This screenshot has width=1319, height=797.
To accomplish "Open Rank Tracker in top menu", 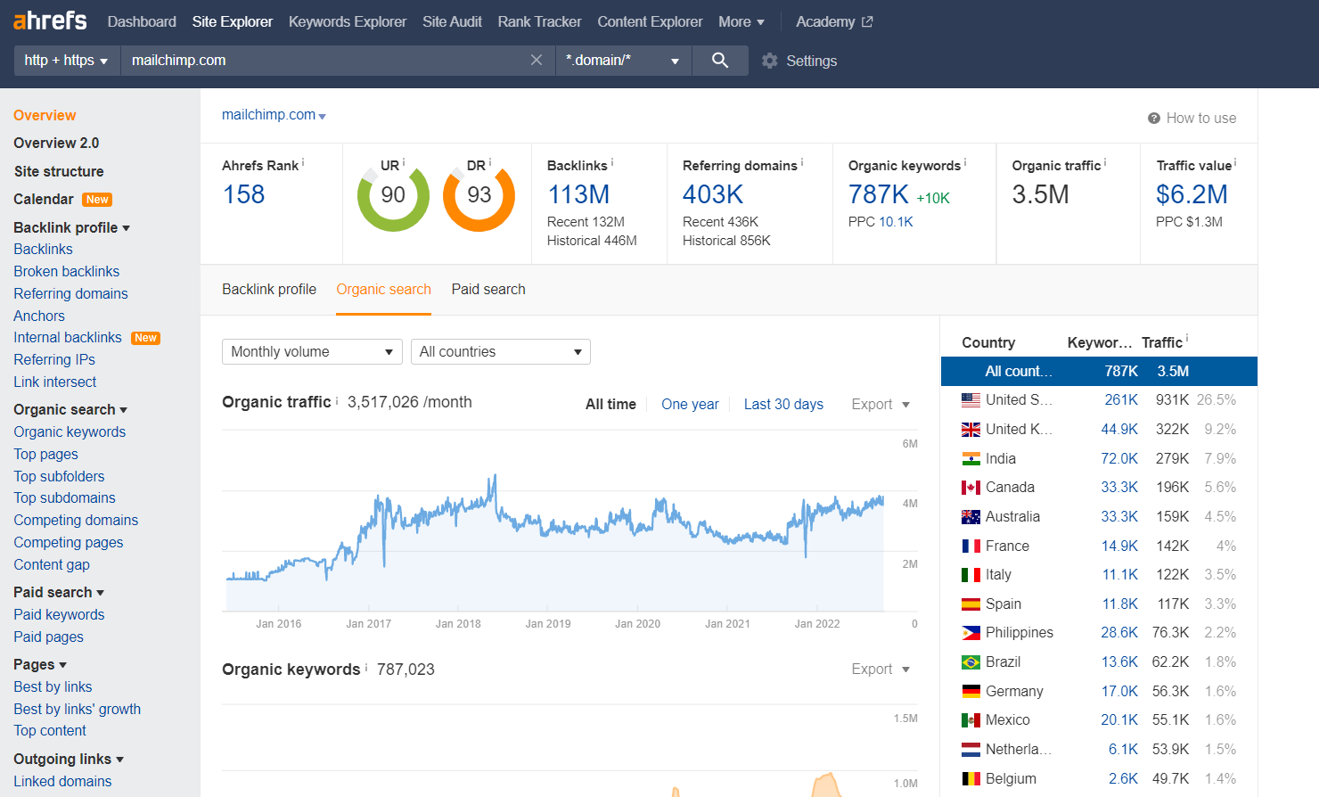I will (x=539, y=21).
